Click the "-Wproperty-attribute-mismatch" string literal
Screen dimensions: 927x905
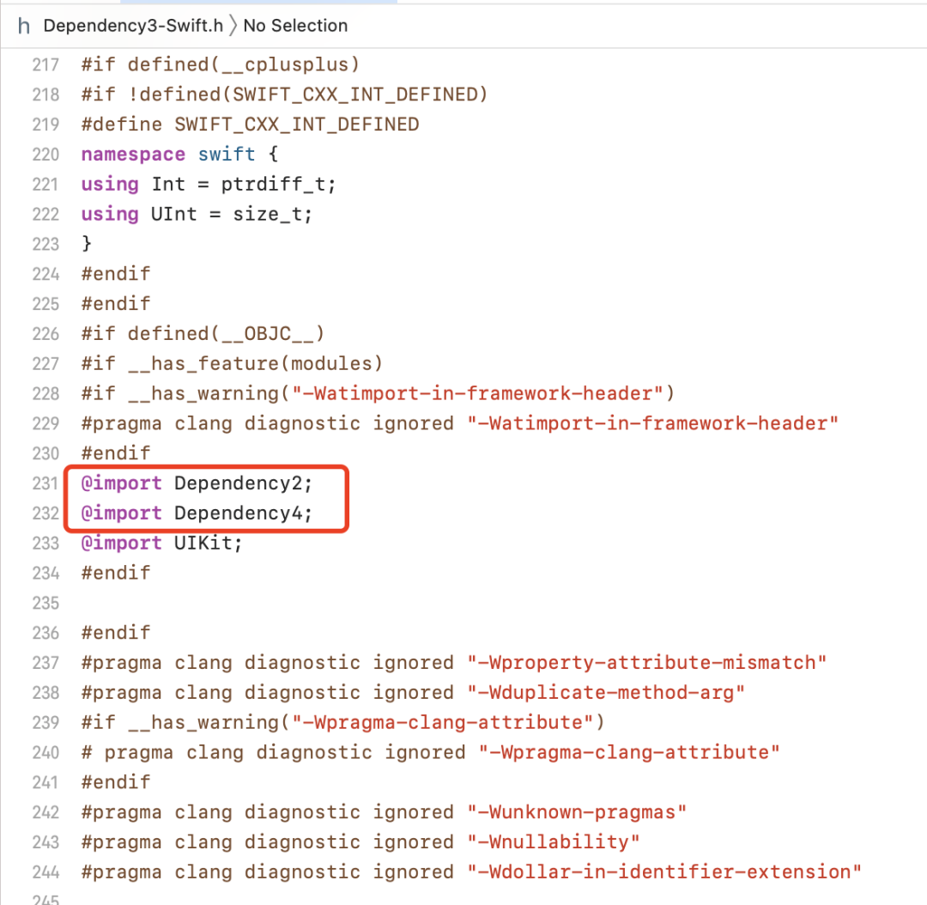coord(647,663)
